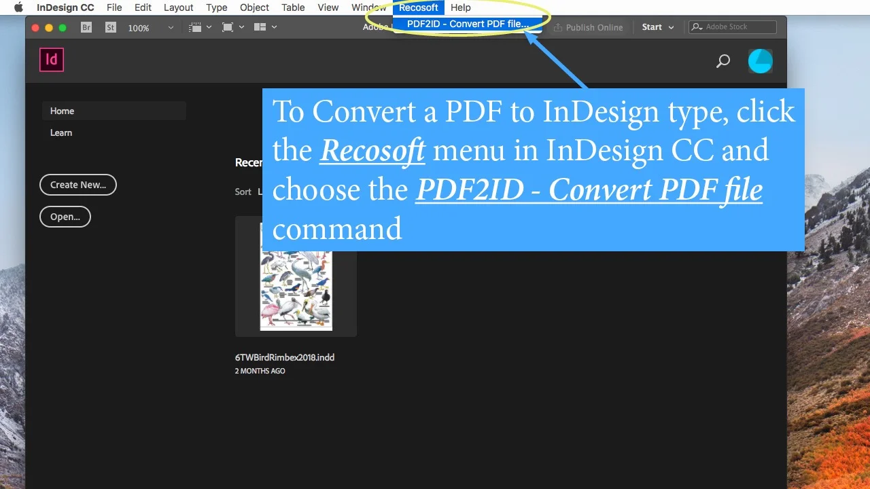Choose PDF2ID - Convert PDF file command
This screenshot has width=870, height=489.
pos(468,24)
